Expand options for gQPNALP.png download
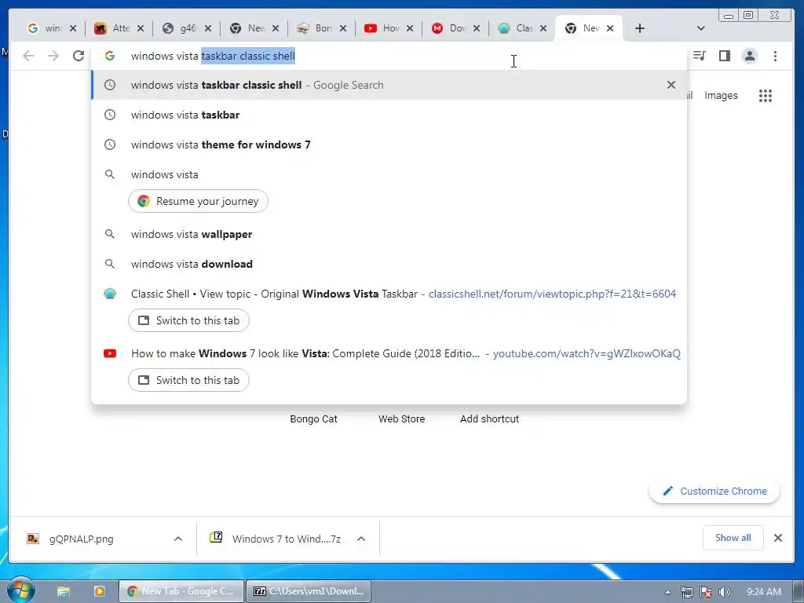The image size is (804, 603). pos(178,539)
